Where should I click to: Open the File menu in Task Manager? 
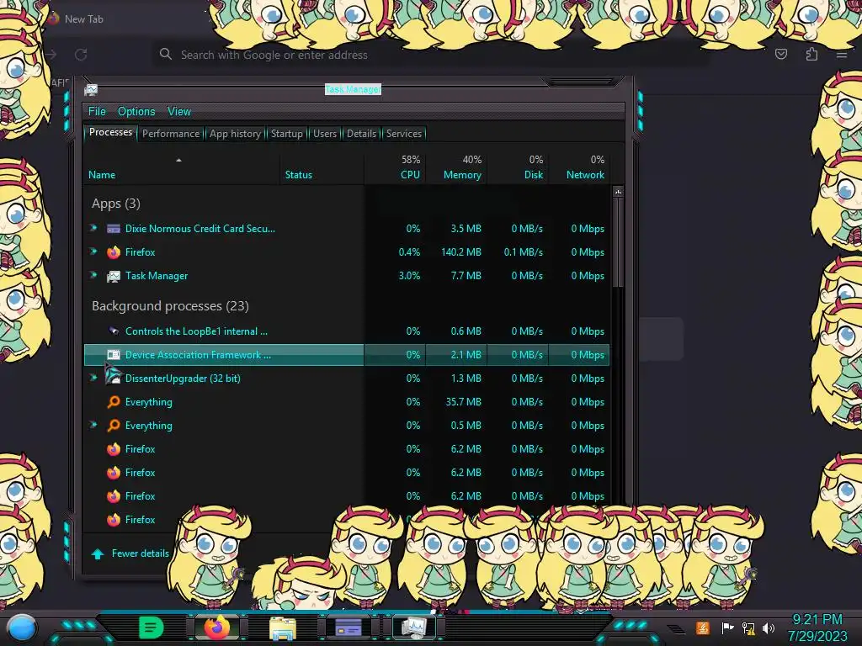pos(97,112)
